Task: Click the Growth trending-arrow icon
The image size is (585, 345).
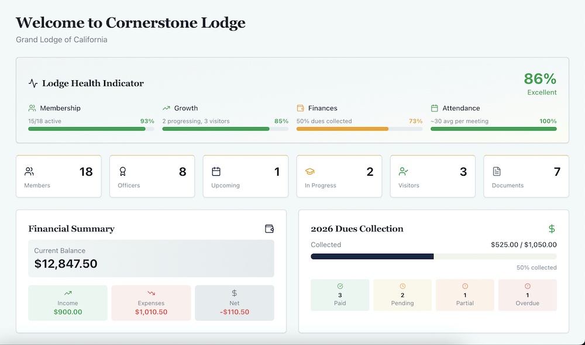Action: tap(167, 108)
